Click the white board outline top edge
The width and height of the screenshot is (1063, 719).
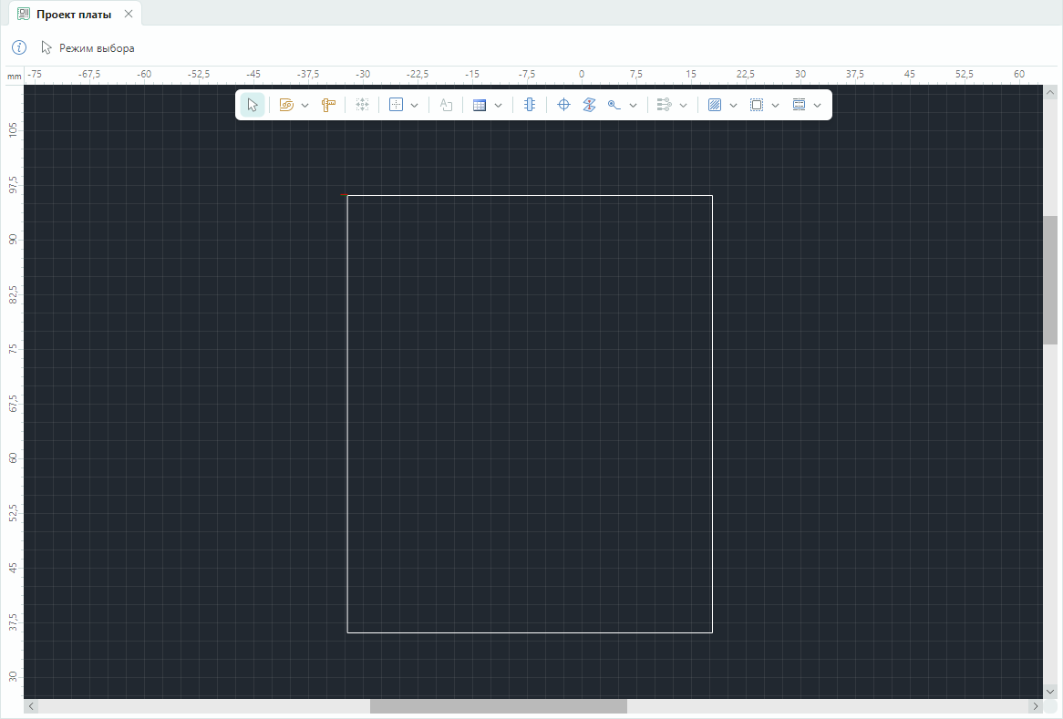tap(530, 196)
